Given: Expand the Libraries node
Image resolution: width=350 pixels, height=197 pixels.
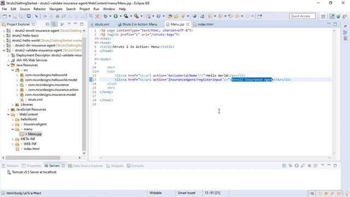Looking at the screenshot, I should pyautogui.click(x=13, y=105).
